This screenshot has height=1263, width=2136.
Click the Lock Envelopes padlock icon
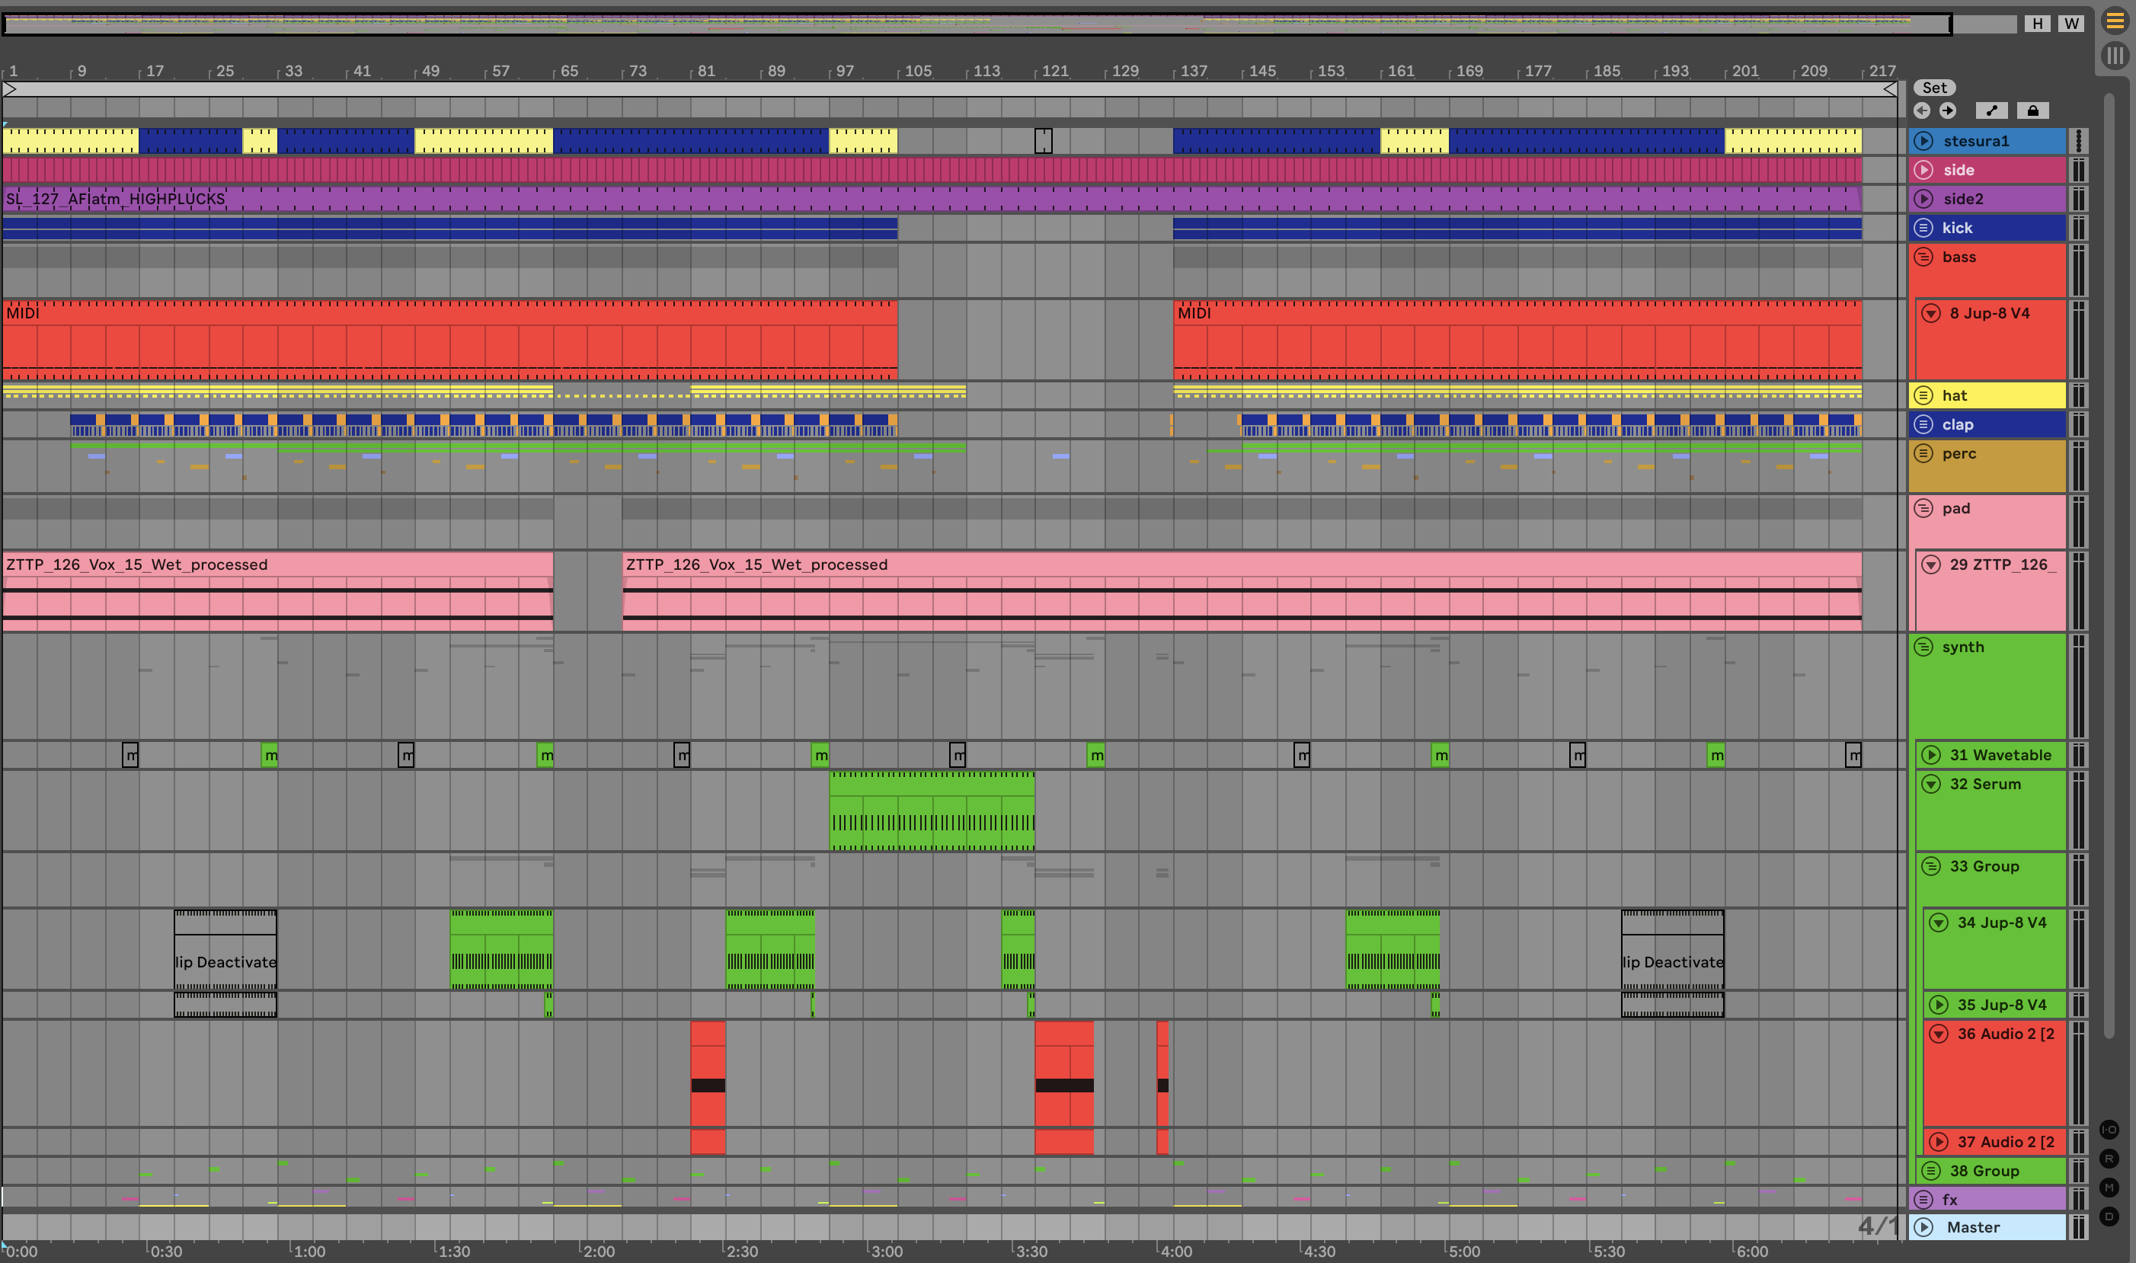pyautogui.click(x=2032, y=110)
